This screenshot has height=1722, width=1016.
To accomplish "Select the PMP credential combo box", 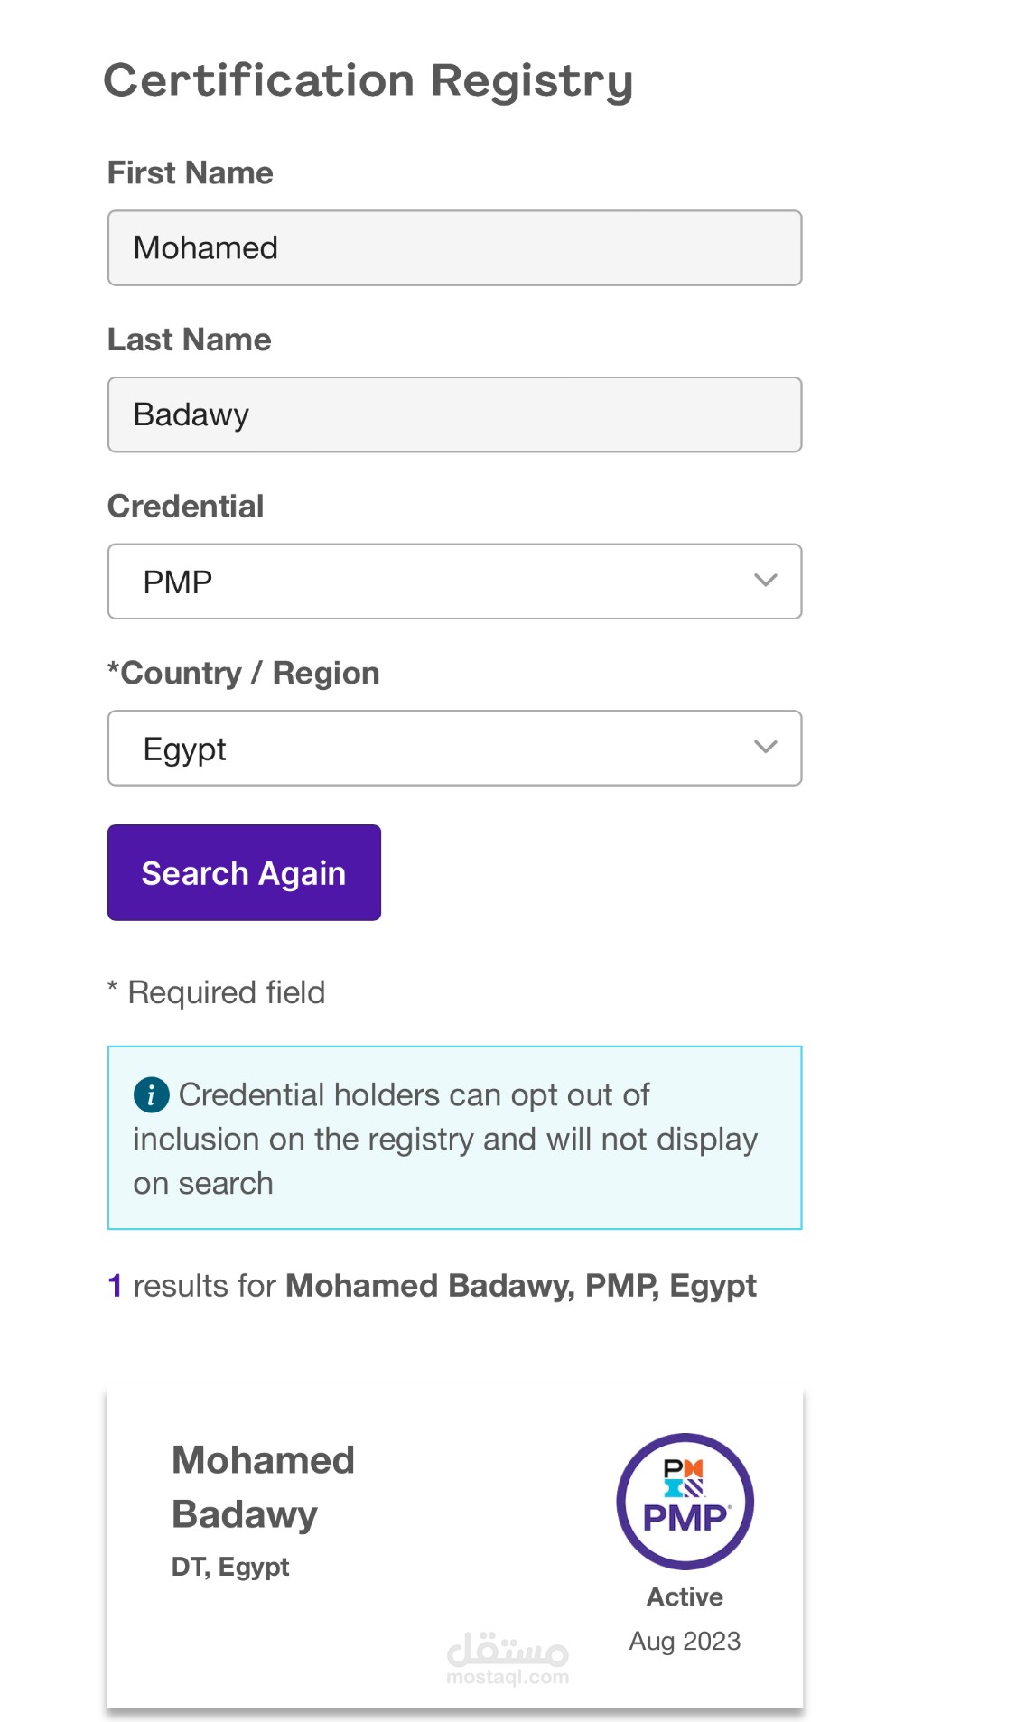I will coord(454,581).
